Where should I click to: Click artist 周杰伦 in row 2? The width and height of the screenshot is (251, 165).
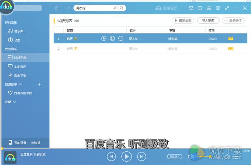point(133,49)
